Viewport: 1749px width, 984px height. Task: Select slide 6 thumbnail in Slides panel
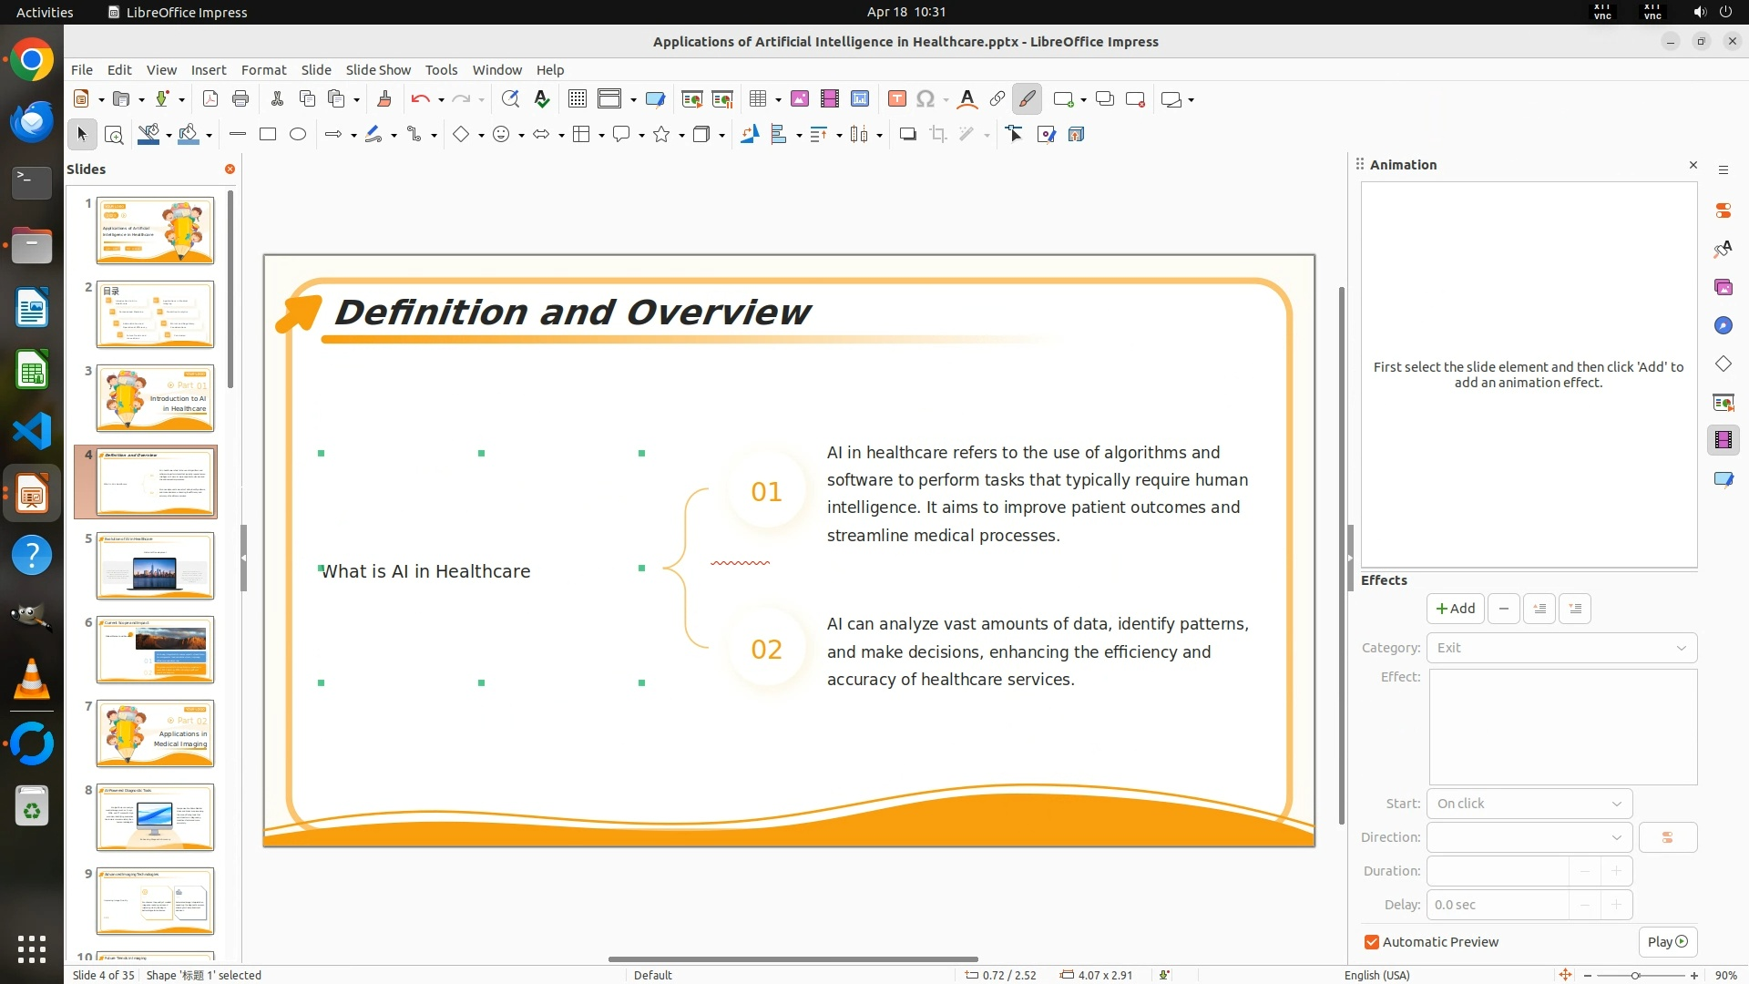tap(155, 650)
